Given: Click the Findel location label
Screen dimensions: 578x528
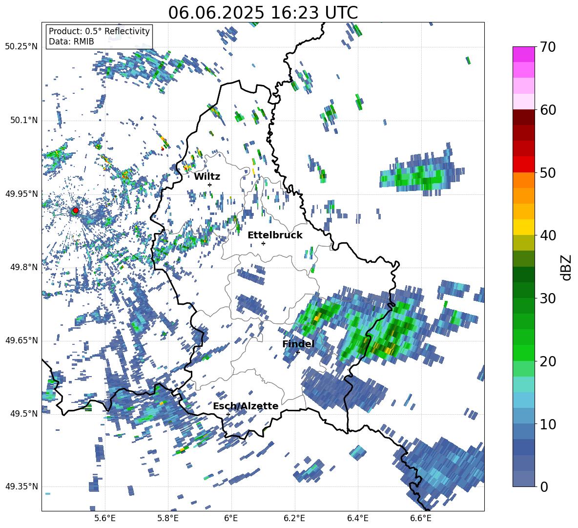Looking at the screenshot, I should 298,344.
